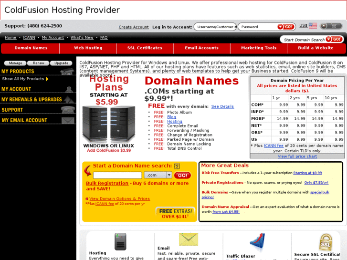The image size is (347, 260).
Task: Click the Password input field
Action: 258,27
